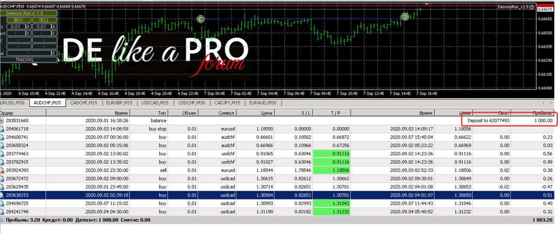Click the order icon of row 283672472
The height and width of the screenshot is (234, 558).
2,178
